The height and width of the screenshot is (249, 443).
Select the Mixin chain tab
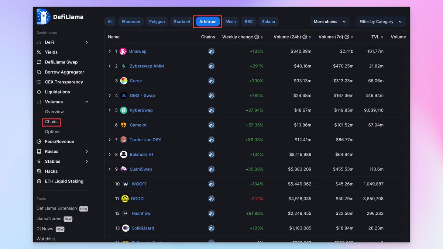click(x=231, y=22)
